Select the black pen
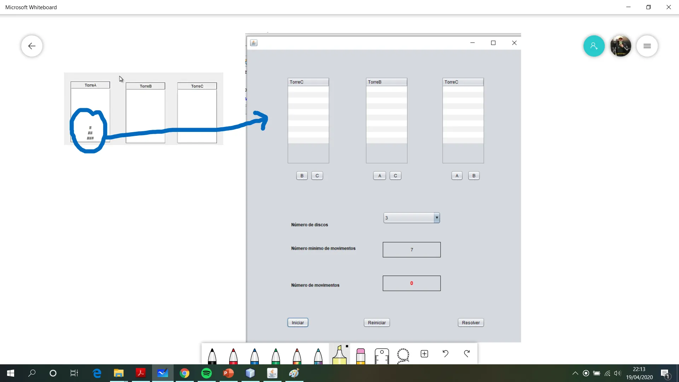Viewport: 679px width, 382px height. pyautogui.click(x=212, y=355)
